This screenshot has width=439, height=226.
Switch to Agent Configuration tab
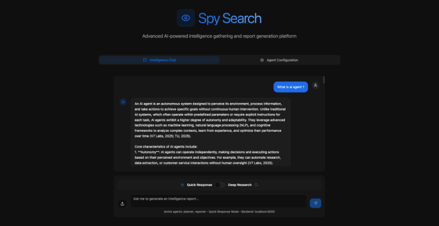click(279, 60)
